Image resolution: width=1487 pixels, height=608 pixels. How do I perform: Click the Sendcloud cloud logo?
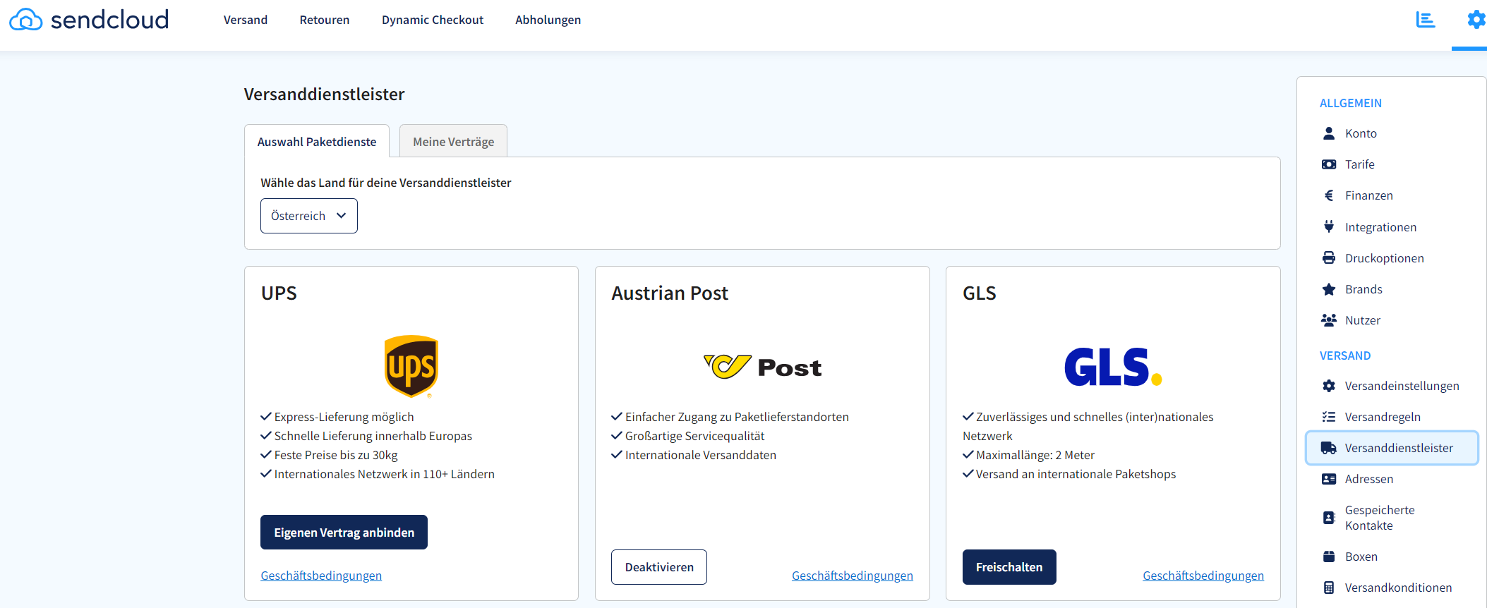click(x=26, y=20)
